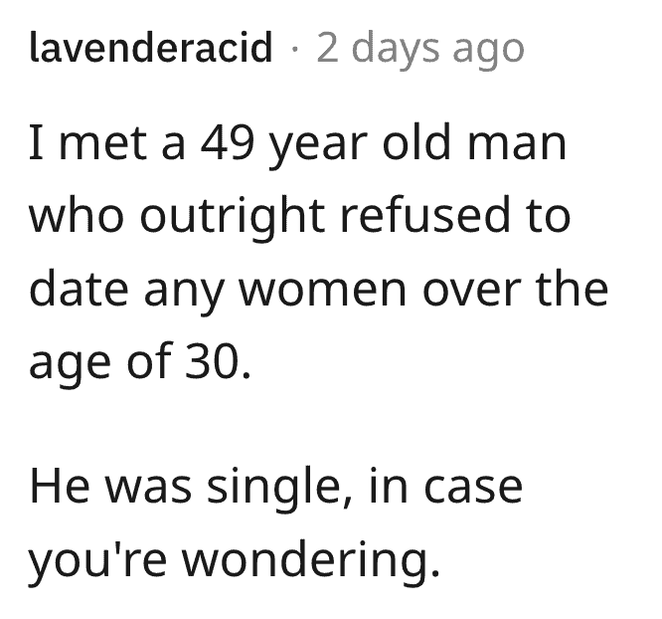Click the "He was single, in case" line
Viewport: 662px width, 619px height.
pyautogui.click(x=276, y=488)
